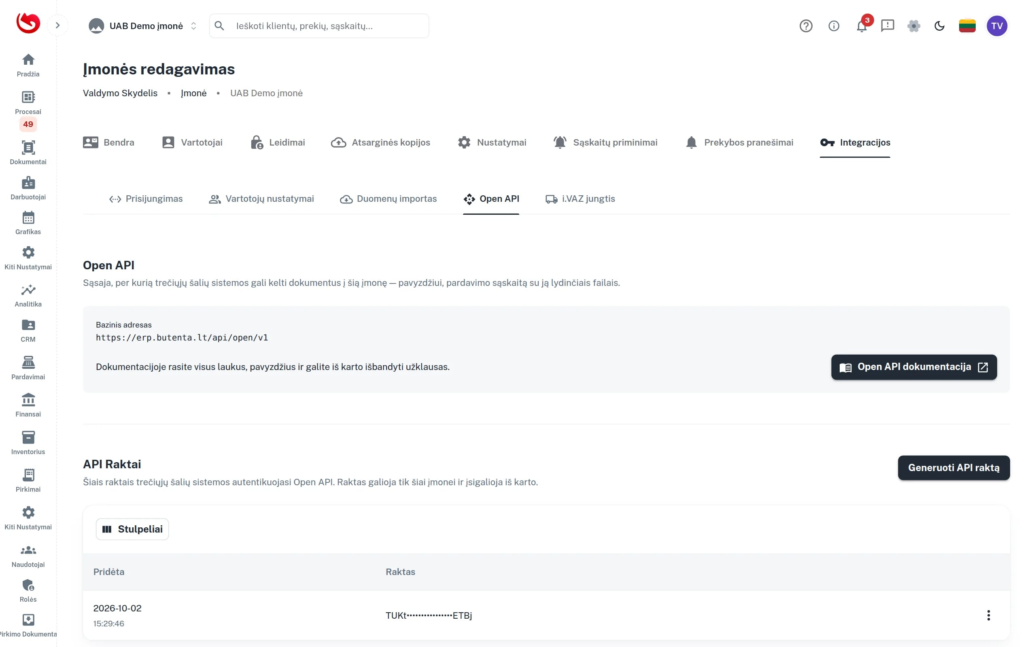Viewport: 1036px width, 647px height.
Task: Open Finansai sidebar section
Action: (28, 405)
